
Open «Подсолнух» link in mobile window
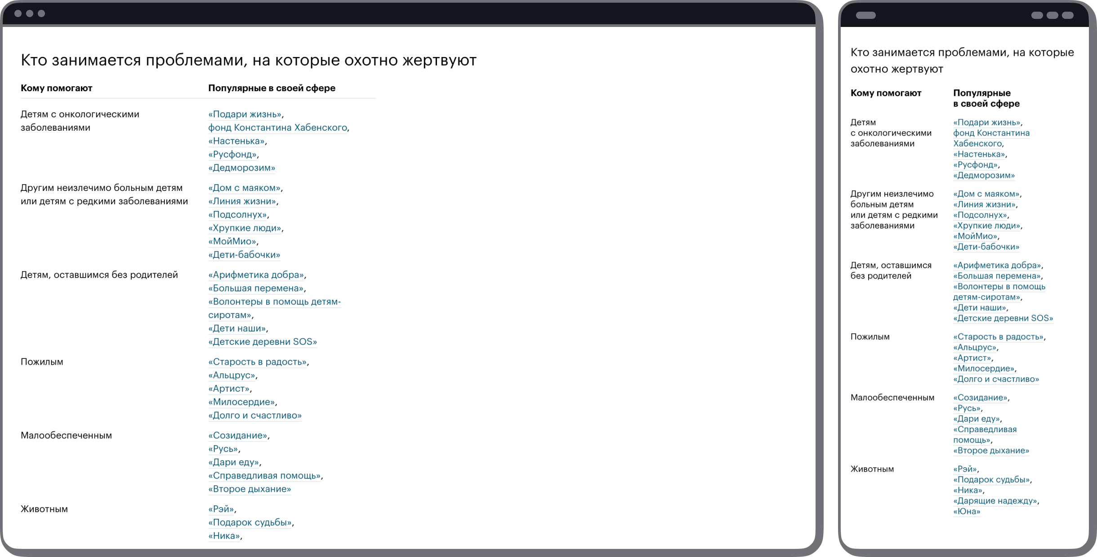(980, 216)
